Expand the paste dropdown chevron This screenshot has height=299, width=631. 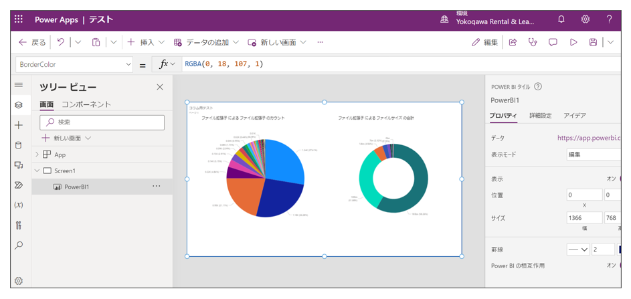pyautogui.click(x=114, y=42)
